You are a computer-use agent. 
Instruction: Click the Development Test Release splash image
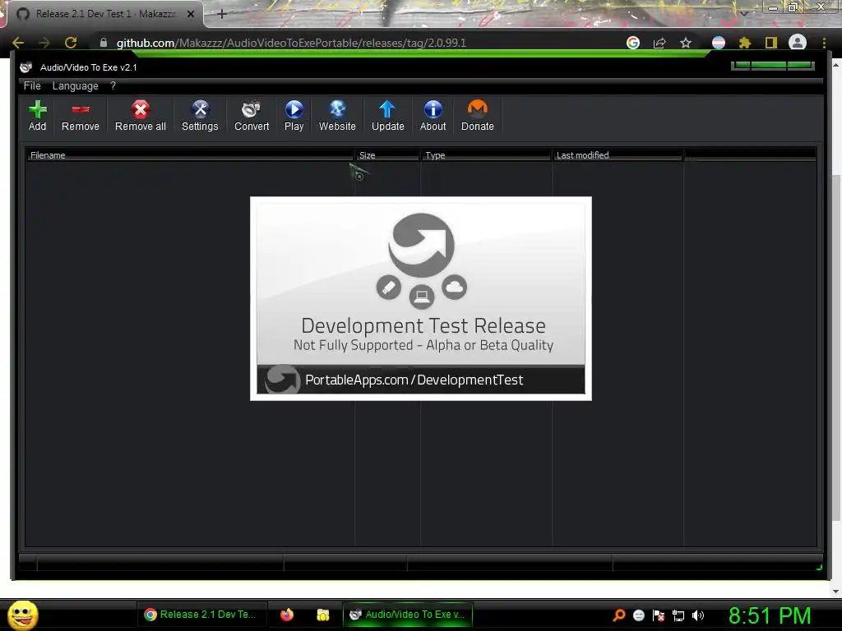[x=421, y=298]
